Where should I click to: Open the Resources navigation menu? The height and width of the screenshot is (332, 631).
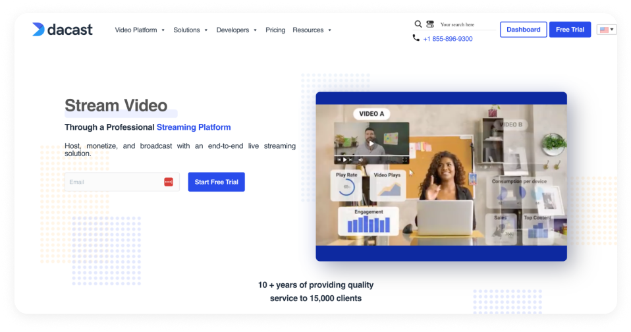(312, 30)
